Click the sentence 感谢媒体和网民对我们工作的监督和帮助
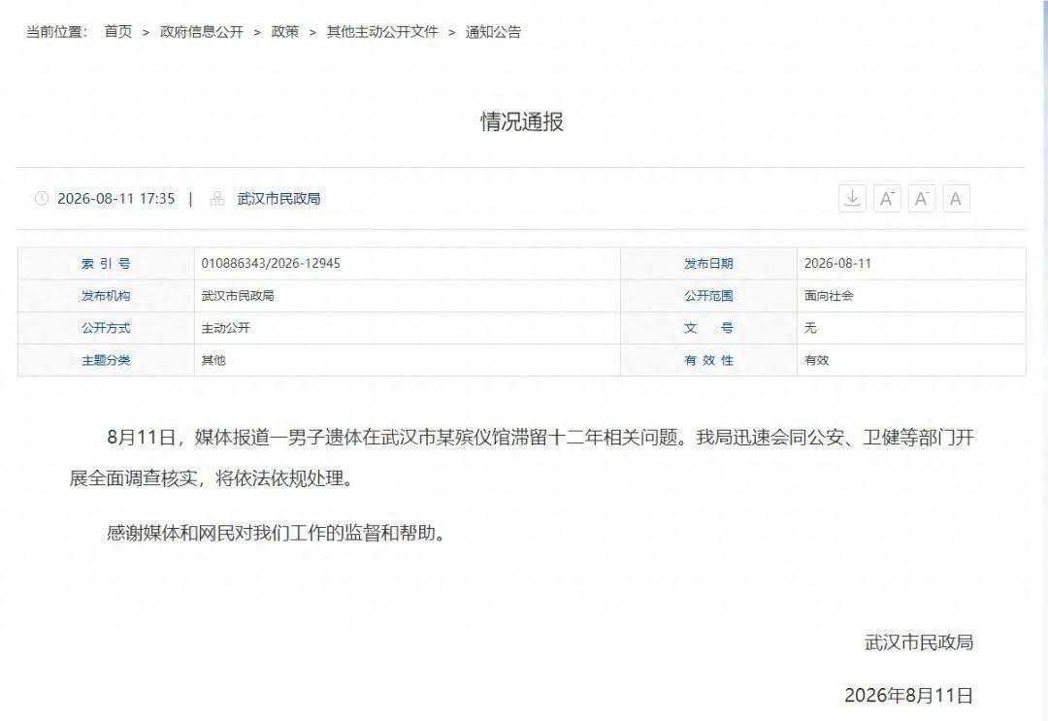1048x721 pixels. click(276, 533)
